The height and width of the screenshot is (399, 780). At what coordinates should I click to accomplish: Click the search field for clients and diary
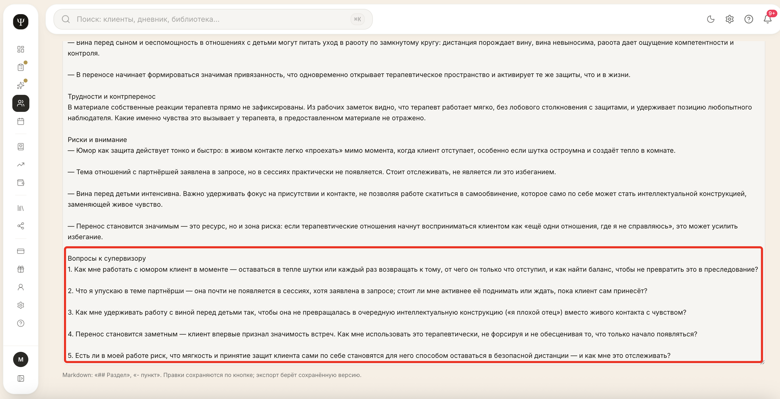213,19
